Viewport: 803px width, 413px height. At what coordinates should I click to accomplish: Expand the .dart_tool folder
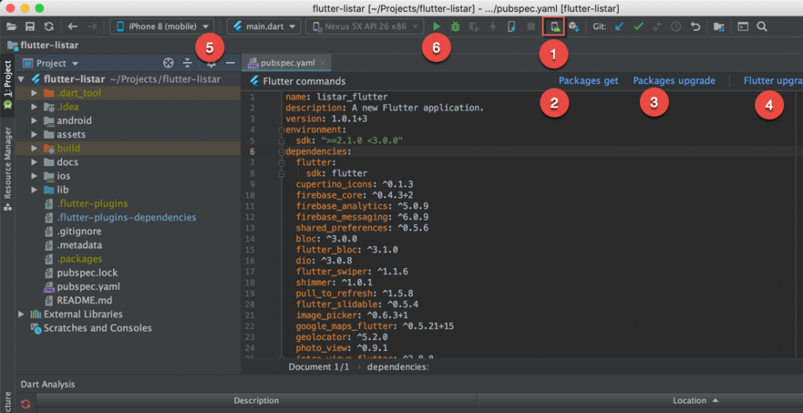tap(35, 93)
